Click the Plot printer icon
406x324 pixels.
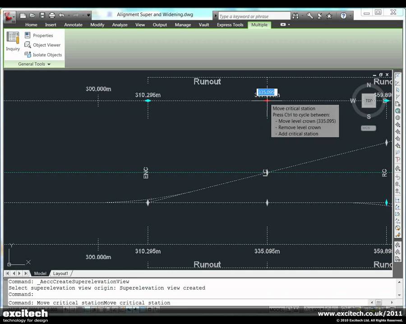pos(52,15)
